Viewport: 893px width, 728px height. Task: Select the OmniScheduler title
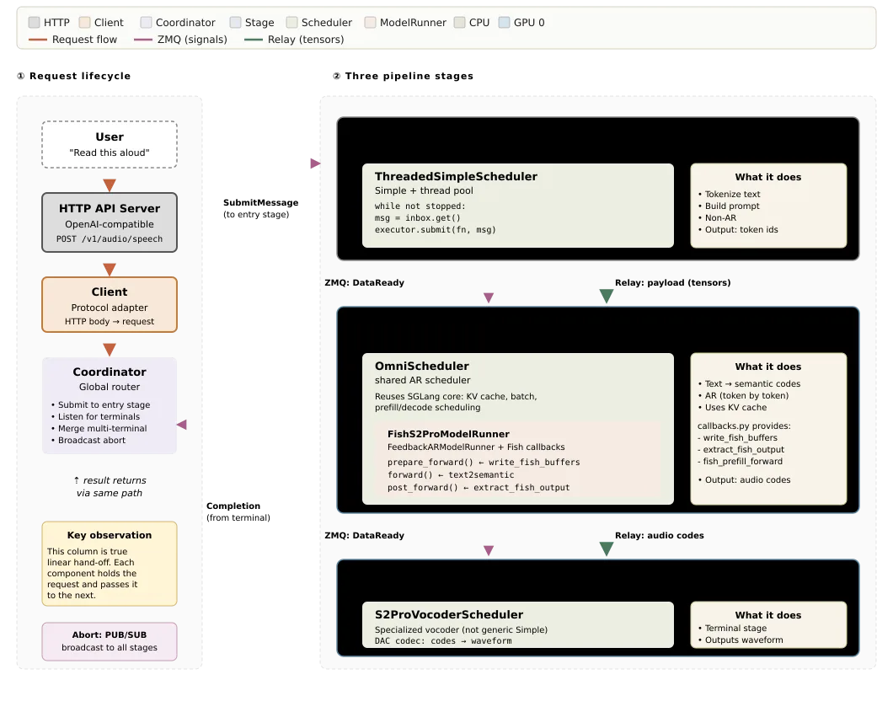coord(422,366)
